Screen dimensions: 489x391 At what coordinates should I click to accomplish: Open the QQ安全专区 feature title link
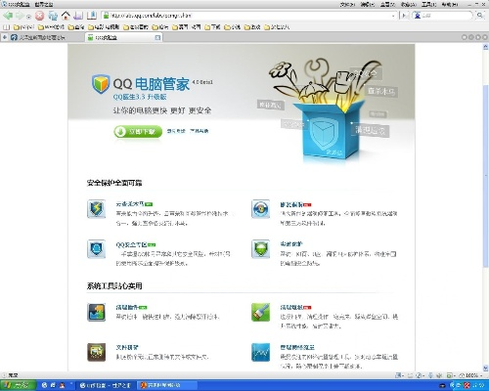(x=131, y=244)
